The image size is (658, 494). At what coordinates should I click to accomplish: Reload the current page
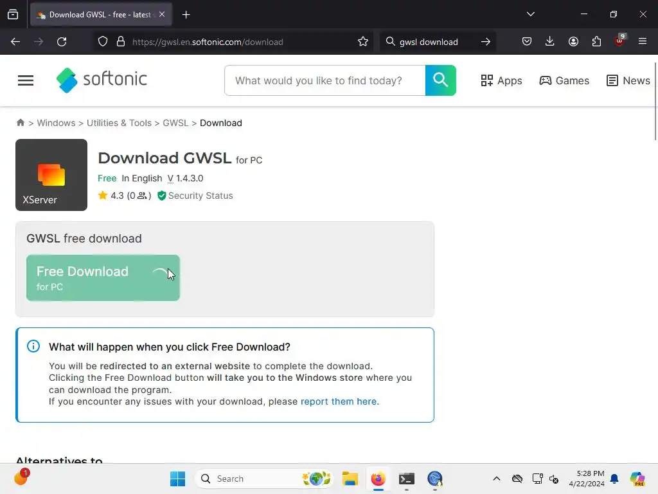pyautogui.click(x=62, y=42)
